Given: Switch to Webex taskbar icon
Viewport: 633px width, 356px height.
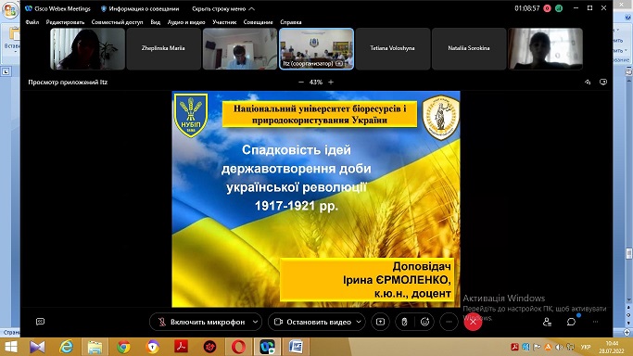Looking at the screenshot, I should tap(267, 347).
